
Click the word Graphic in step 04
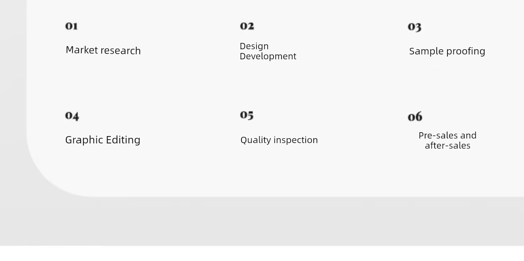tap(84, 140)
